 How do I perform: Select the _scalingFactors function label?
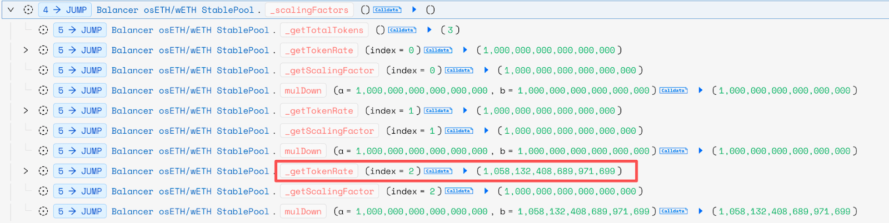[309, 10]
